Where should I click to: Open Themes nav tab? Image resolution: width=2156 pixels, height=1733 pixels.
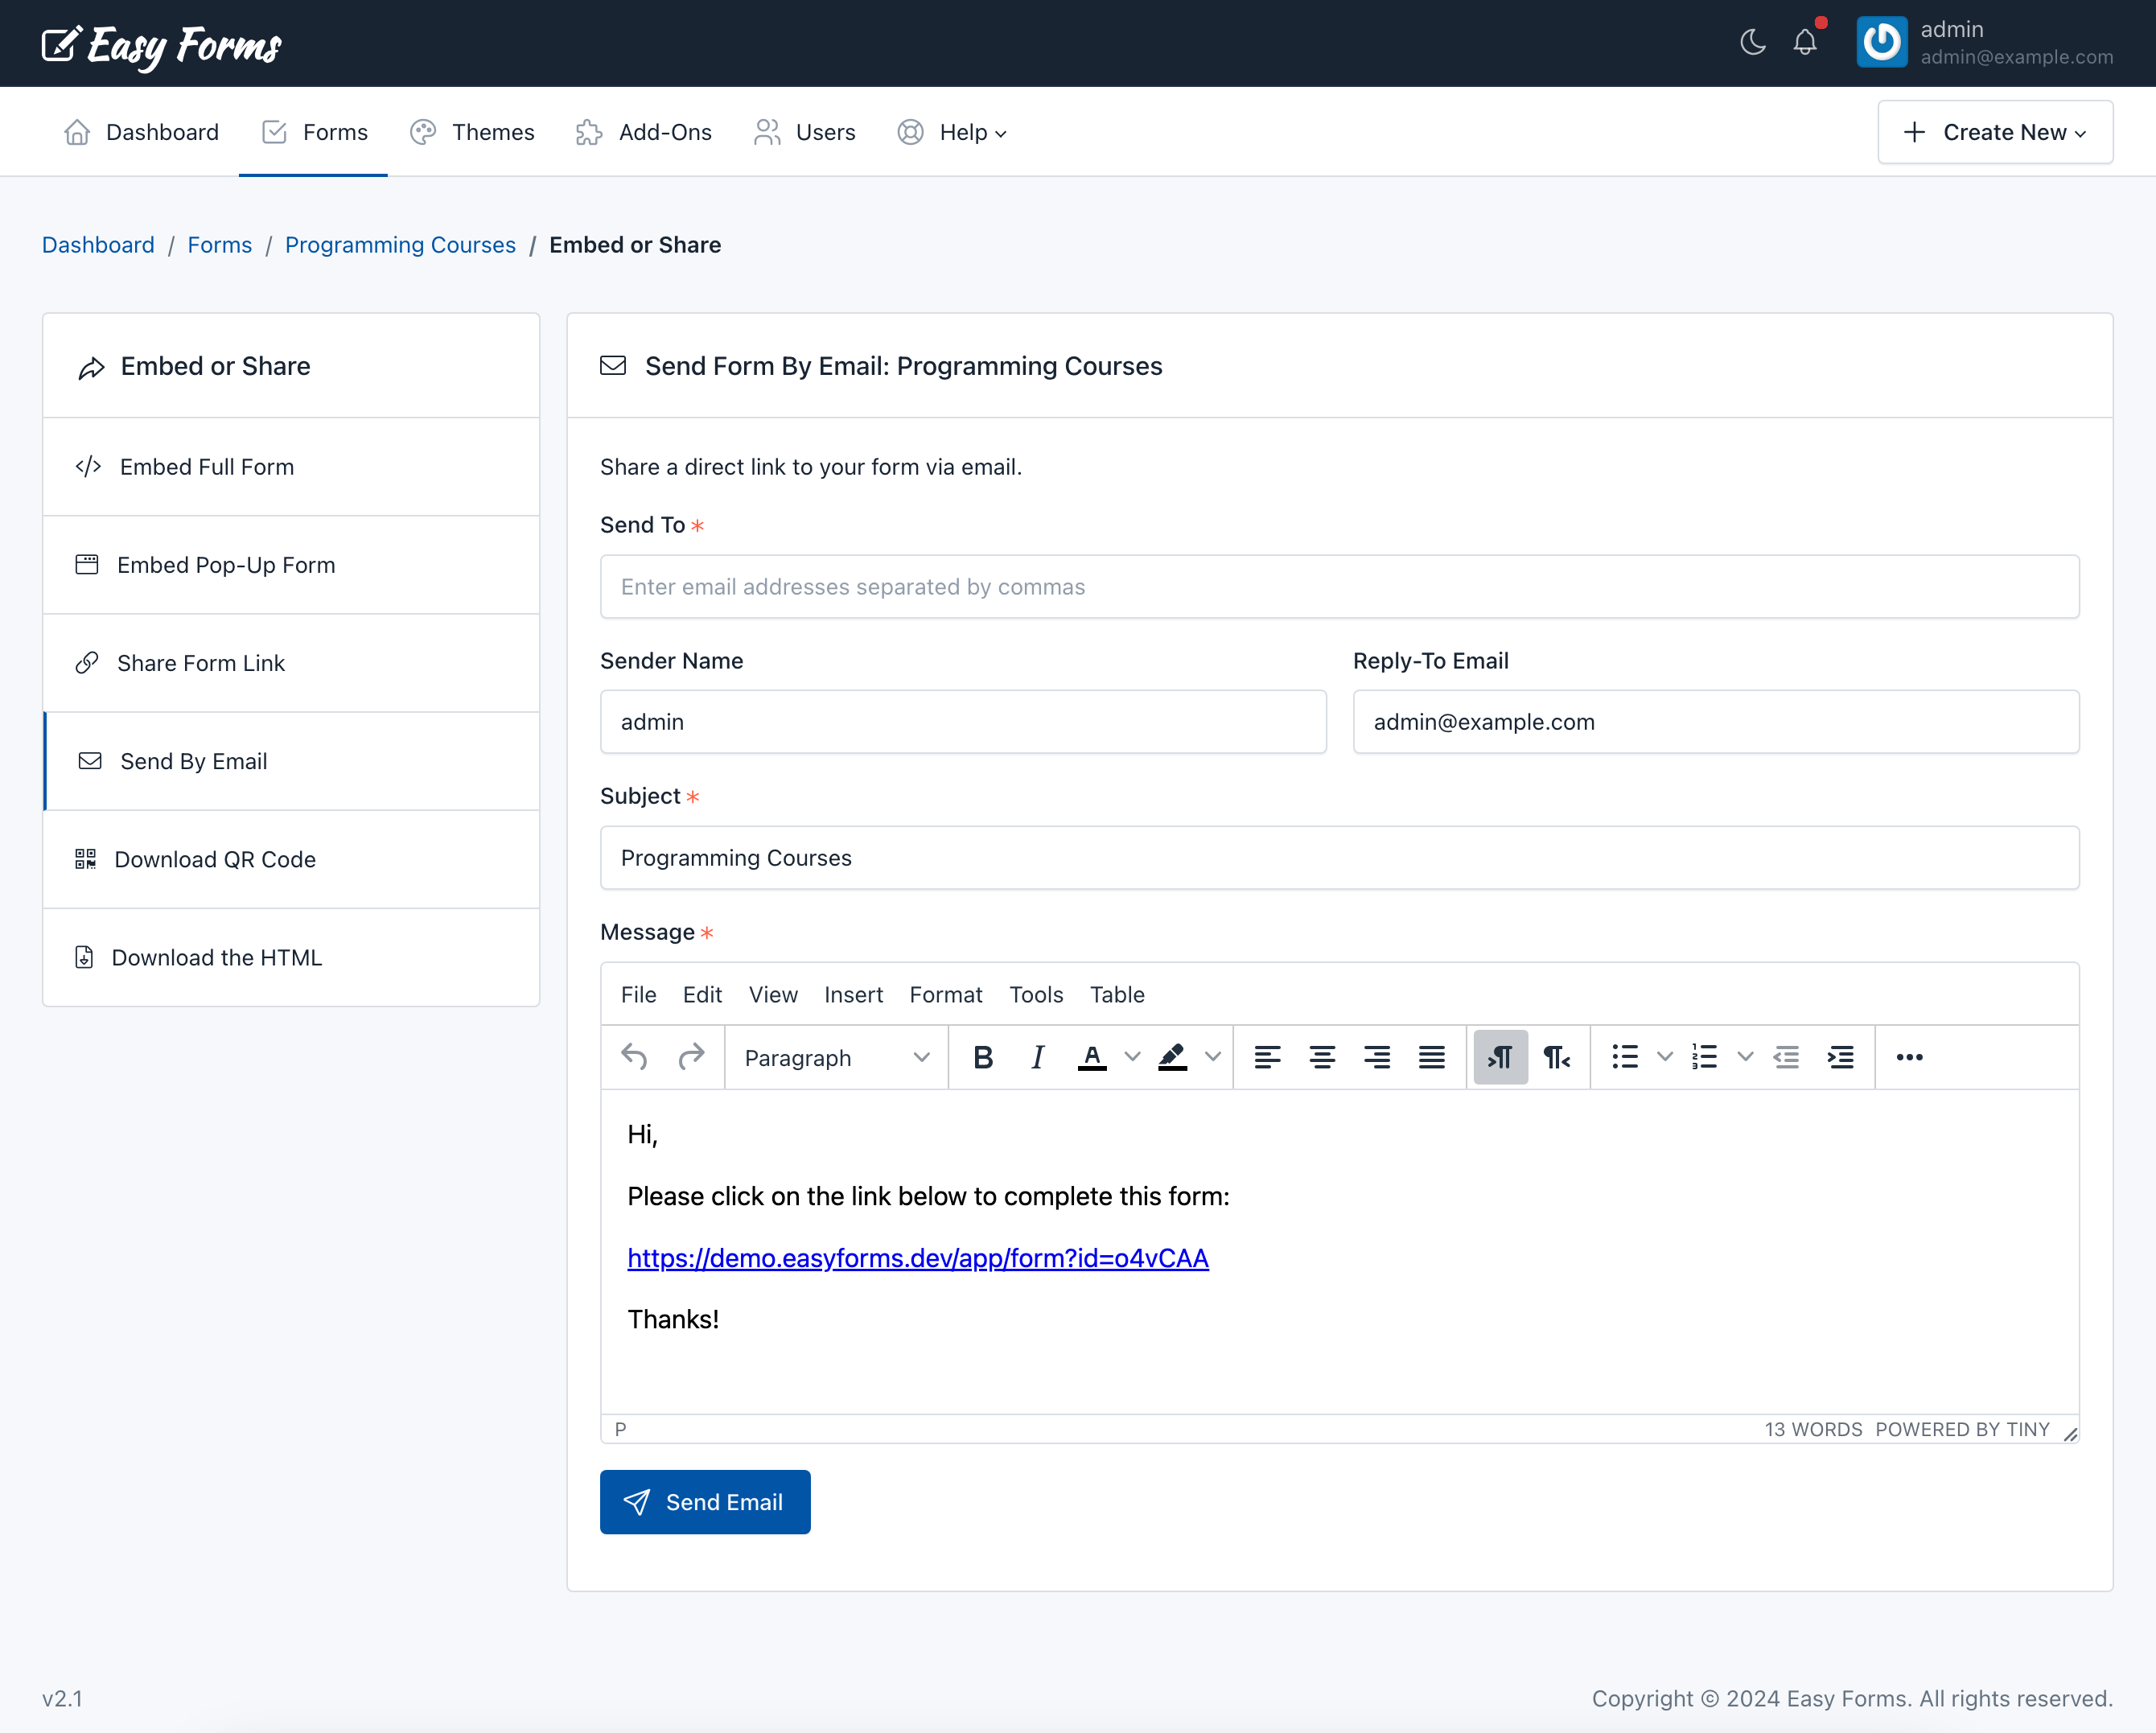tap(472, 132)
